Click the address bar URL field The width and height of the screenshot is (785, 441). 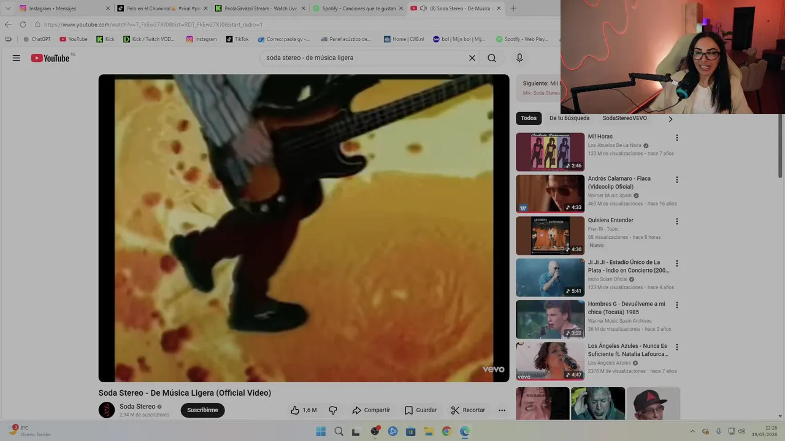(294, 24)
